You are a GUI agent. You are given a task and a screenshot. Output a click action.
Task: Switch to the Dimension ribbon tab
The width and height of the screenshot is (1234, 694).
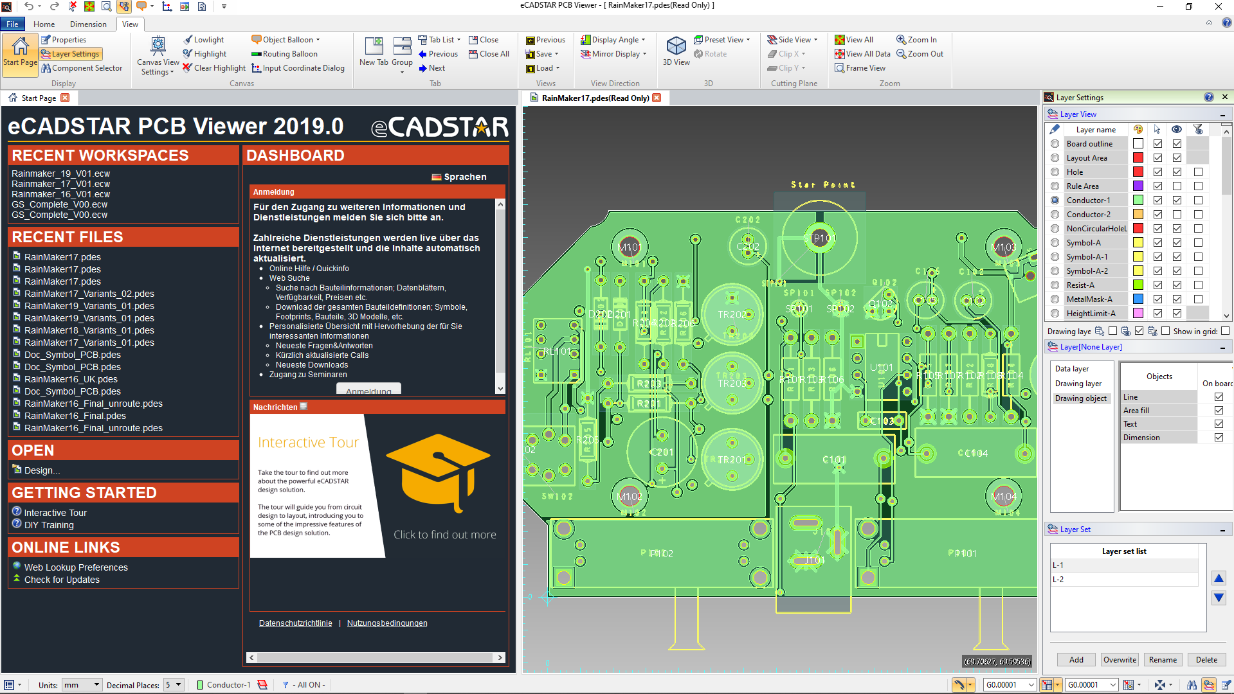tap(88, 24)
